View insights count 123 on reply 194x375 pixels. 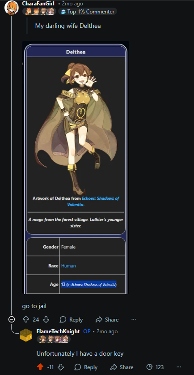(155, 367)
